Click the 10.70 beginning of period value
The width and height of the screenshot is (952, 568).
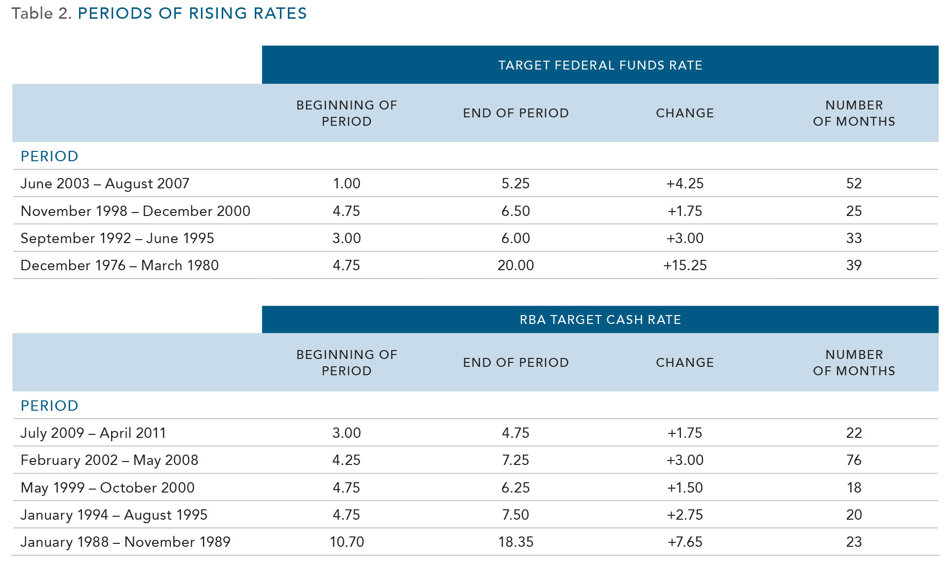pos(347,542)
